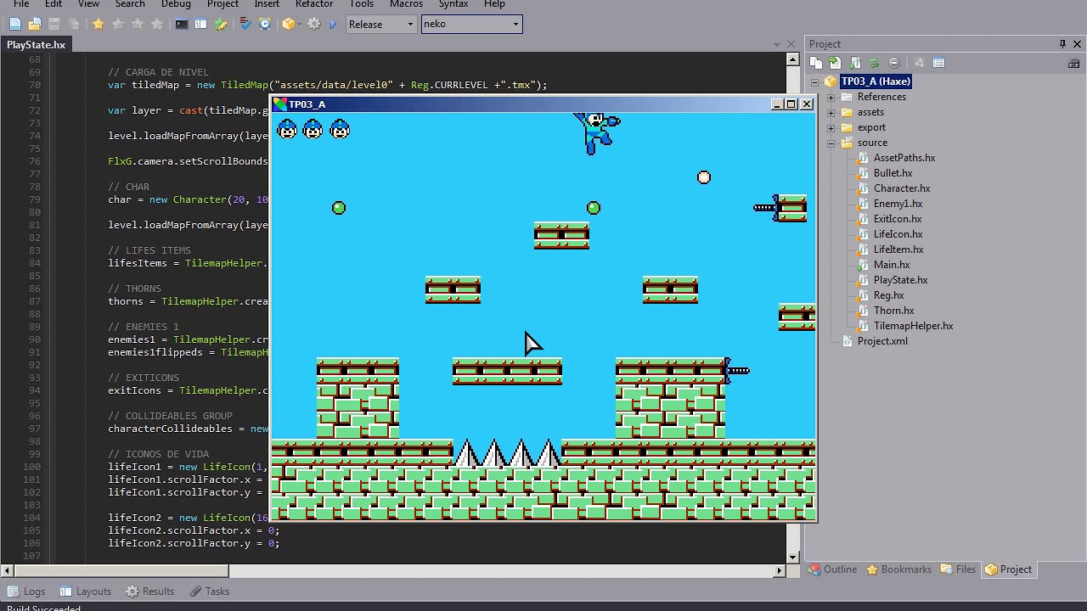
Task: Click the alarm clock toolbar icon
Action: tap(265, 25)
